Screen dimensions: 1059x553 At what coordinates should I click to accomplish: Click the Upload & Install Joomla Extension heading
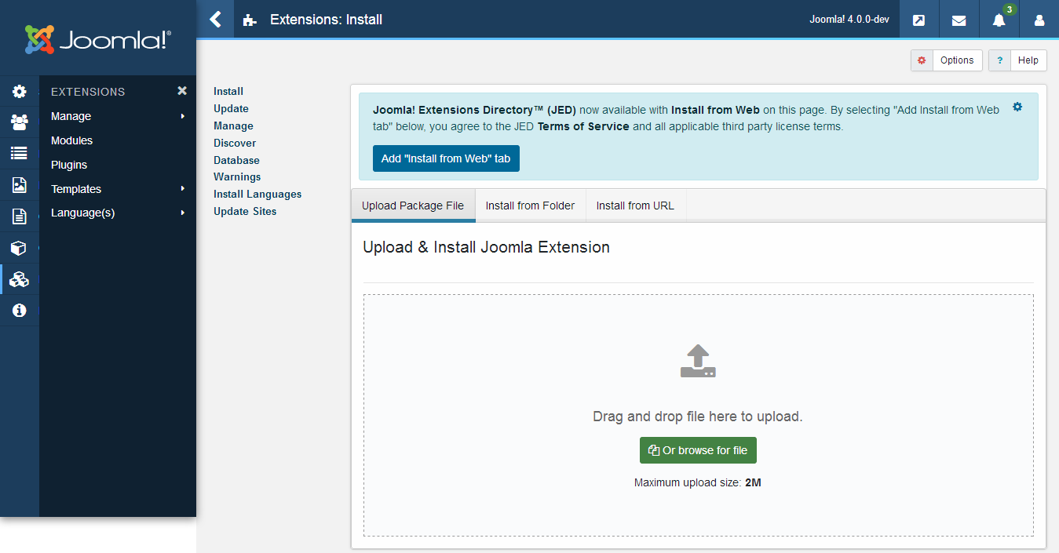point(486,247)
